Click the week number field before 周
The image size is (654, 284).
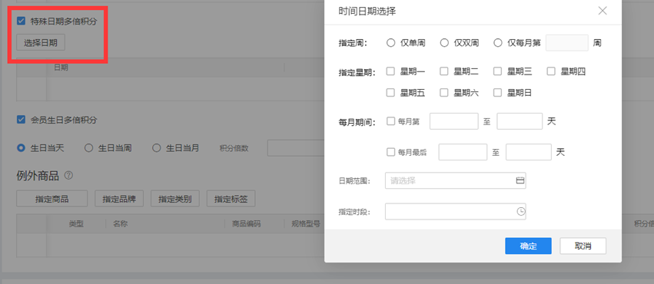click(567, 43)
